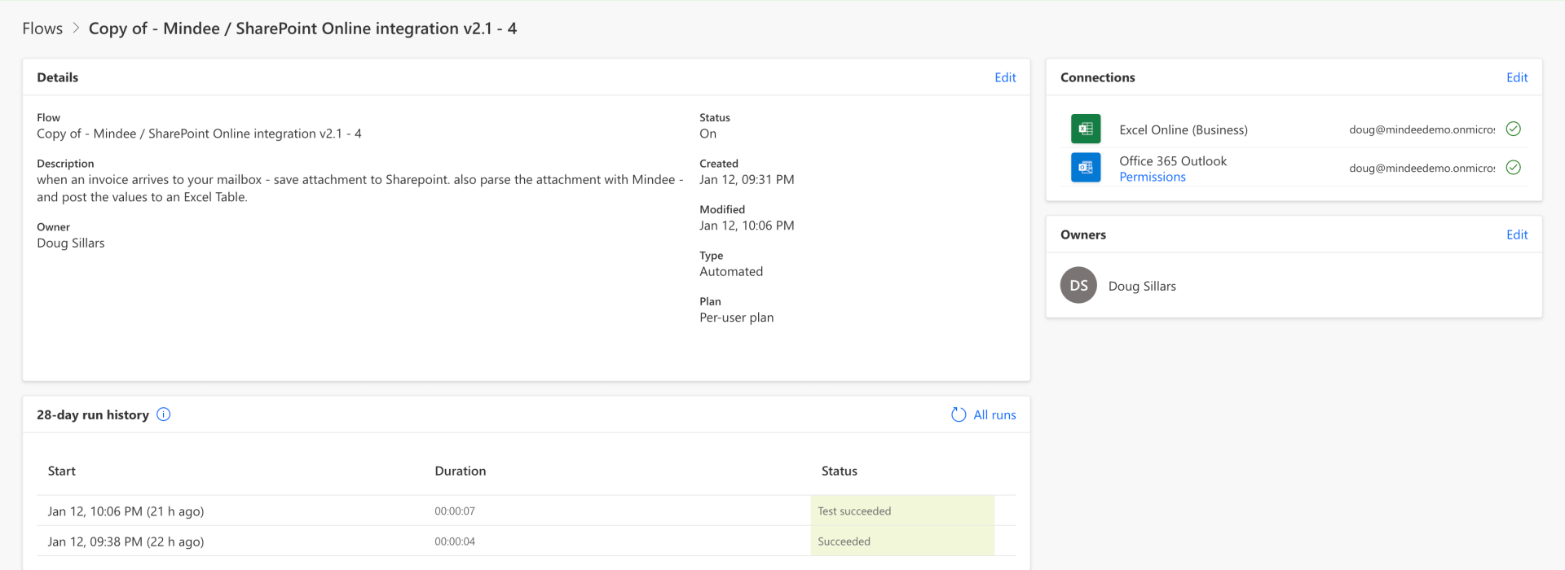Viewport: 1565px width, 570px height.
Task: Click the Status value On
Action: [708, 134]
